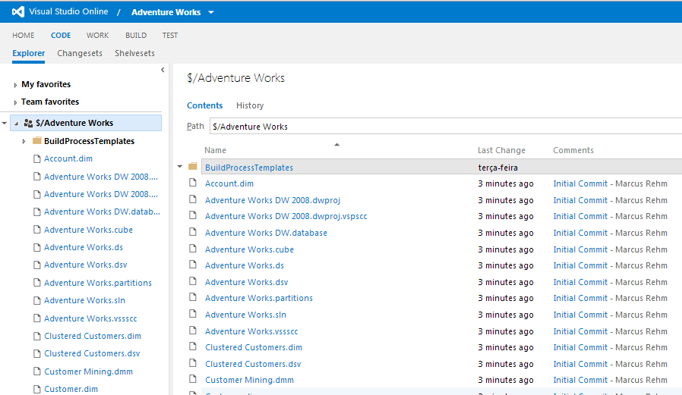Select the Contents tab
682x395 pixels.
pyautogui.click(x=204, y=105)
